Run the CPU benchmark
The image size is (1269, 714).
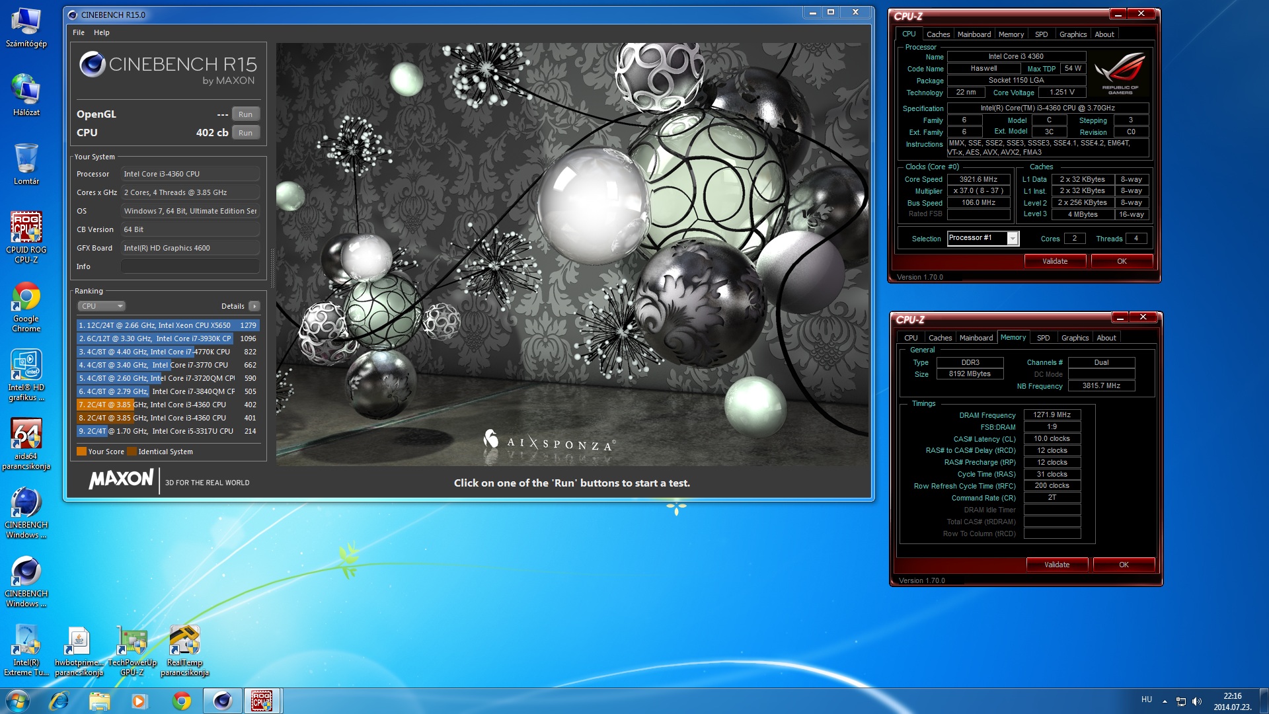pyautogui.click(x=245, y=132)
